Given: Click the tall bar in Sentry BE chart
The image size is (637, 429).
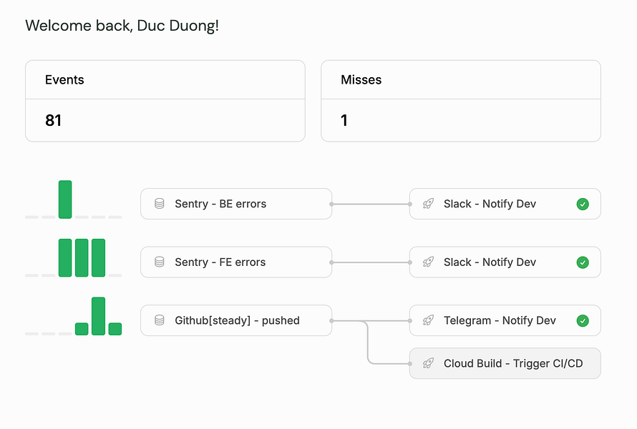Looking at the screenshot, I should point(65,199).
